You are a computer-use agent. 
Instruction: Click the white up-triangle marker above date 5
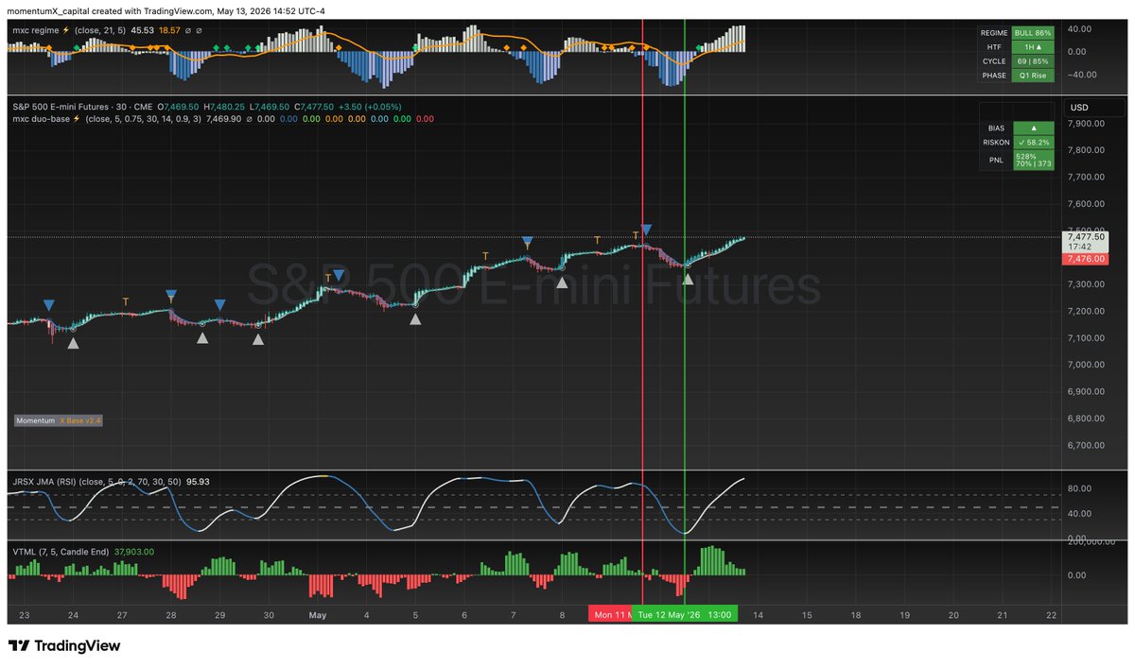[x=415, y=319]
